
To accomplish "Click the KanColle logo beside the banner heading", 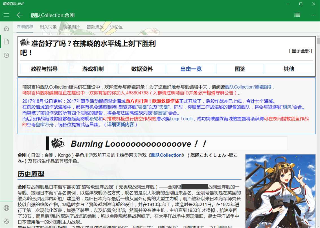I will 25,43.
